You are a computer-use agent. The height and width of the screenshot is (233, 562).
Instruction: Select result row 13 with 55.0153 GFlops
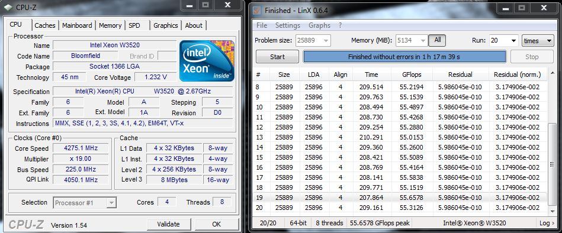point(400,137)
